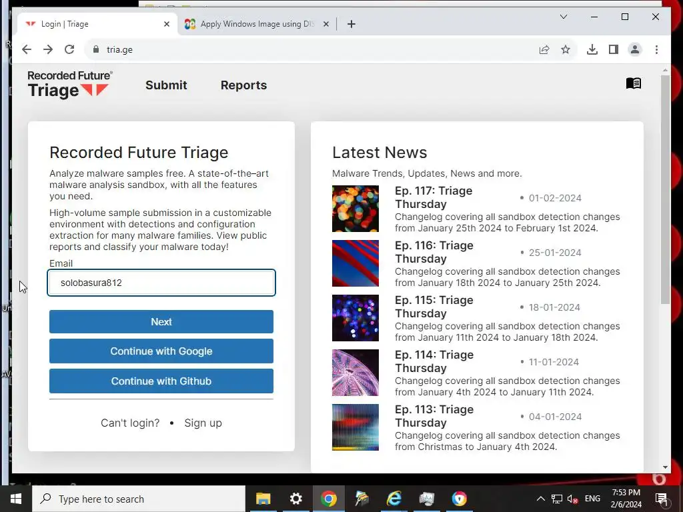Click the address bar URL tria.ge

click(119, 49)
